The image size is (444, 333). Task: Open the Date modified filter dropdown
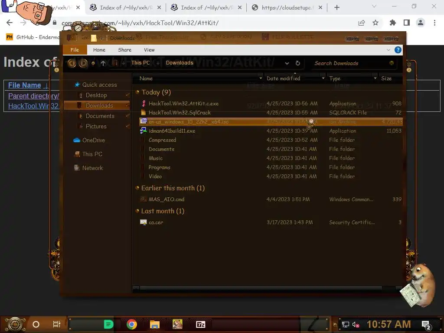point(323,78)
